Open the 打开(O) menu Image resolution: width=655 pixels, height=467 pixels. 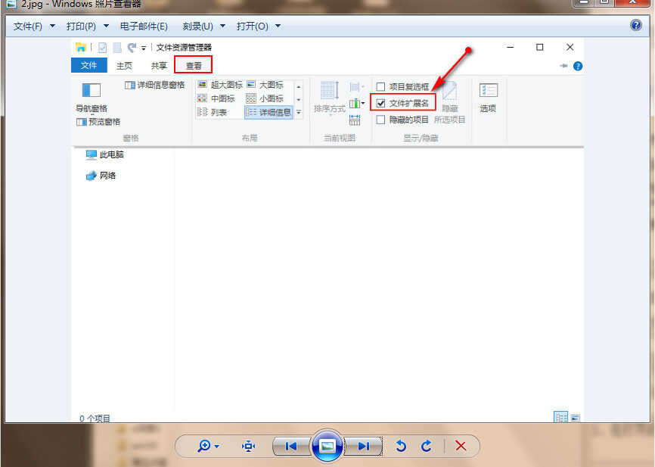[258, 26]
